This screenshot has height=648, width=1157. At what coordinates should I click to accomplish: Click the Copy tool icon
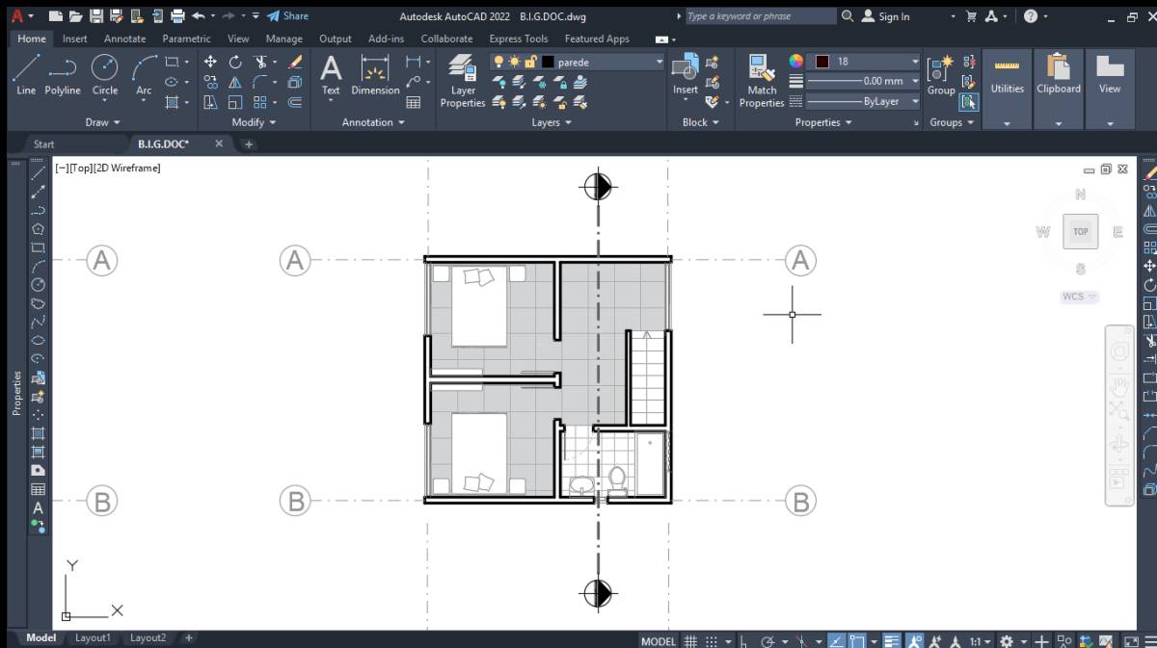pyautogui.click(x=210, y=82)
